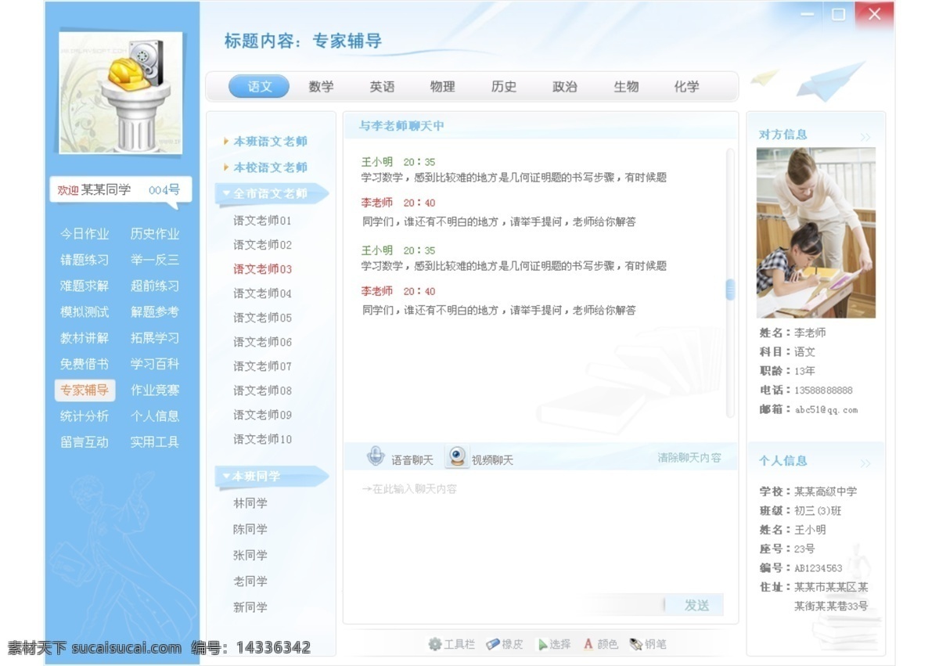Open 今日作业 menu item
939x666 pixels.
click(x=85, y=234)
